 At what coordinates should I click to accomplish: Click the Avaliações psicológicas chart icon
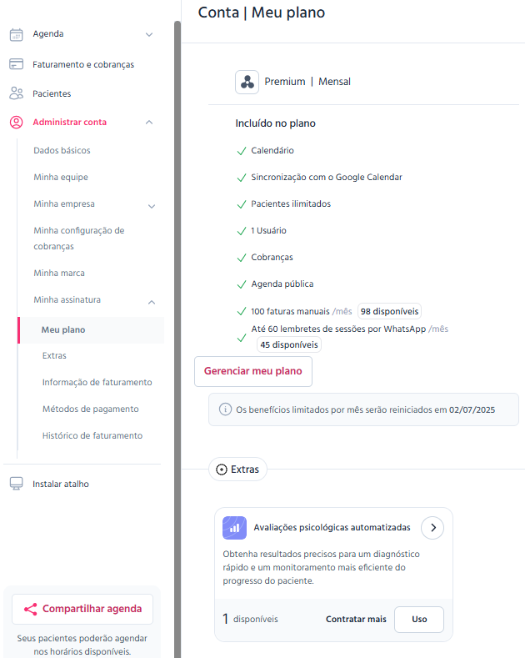point(234,528)
